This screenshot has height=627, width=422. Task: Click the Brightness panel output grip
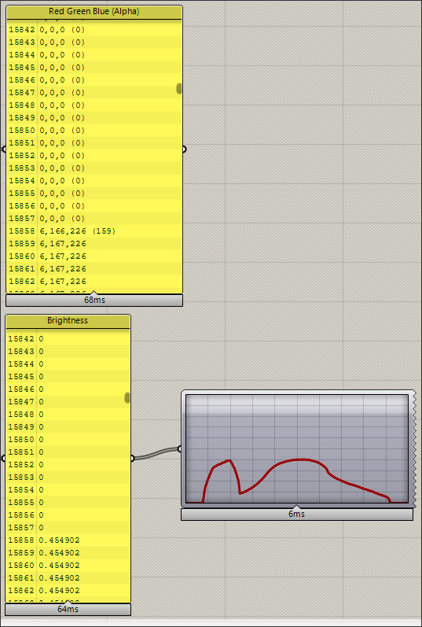pos(132,459)
